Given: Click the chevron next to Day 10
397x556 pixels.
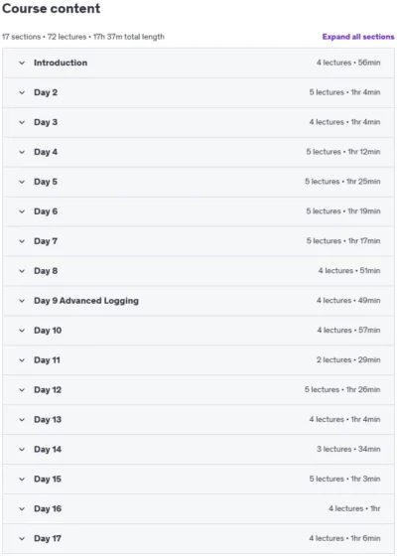Looking at the screenshot, I should pyautogui.click(x=22, y=331).
